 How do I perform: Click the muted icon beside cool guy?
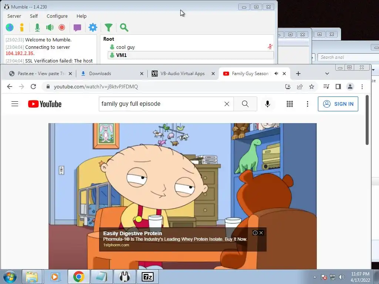tap(270, 47)
